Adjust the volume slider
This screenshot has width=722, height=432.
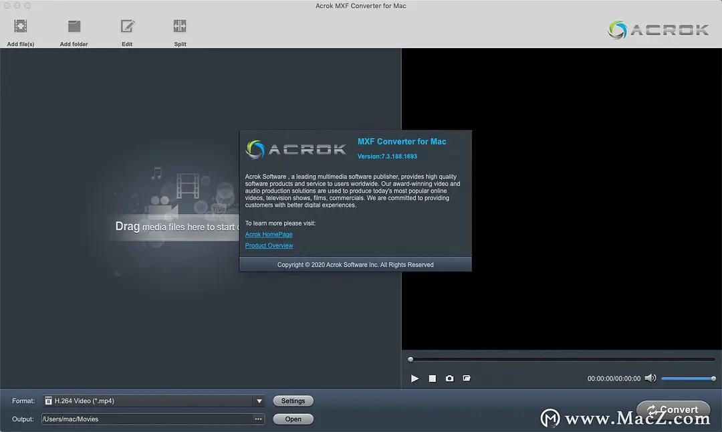pyautogui.click(x=688, y=379)
